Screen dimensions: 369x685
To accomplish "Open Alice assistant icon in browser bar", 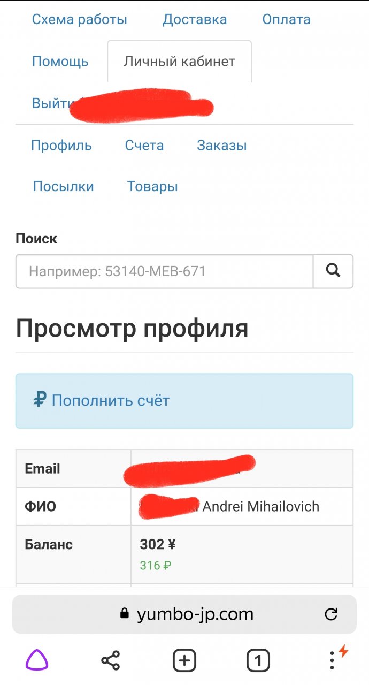I will pyautogui.click(x=37, y=661).
